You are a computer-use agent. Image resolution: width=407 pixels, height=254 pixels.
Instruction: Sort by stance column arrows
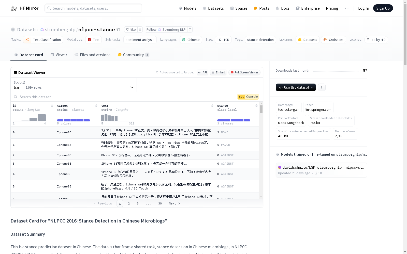pos(256,106)
